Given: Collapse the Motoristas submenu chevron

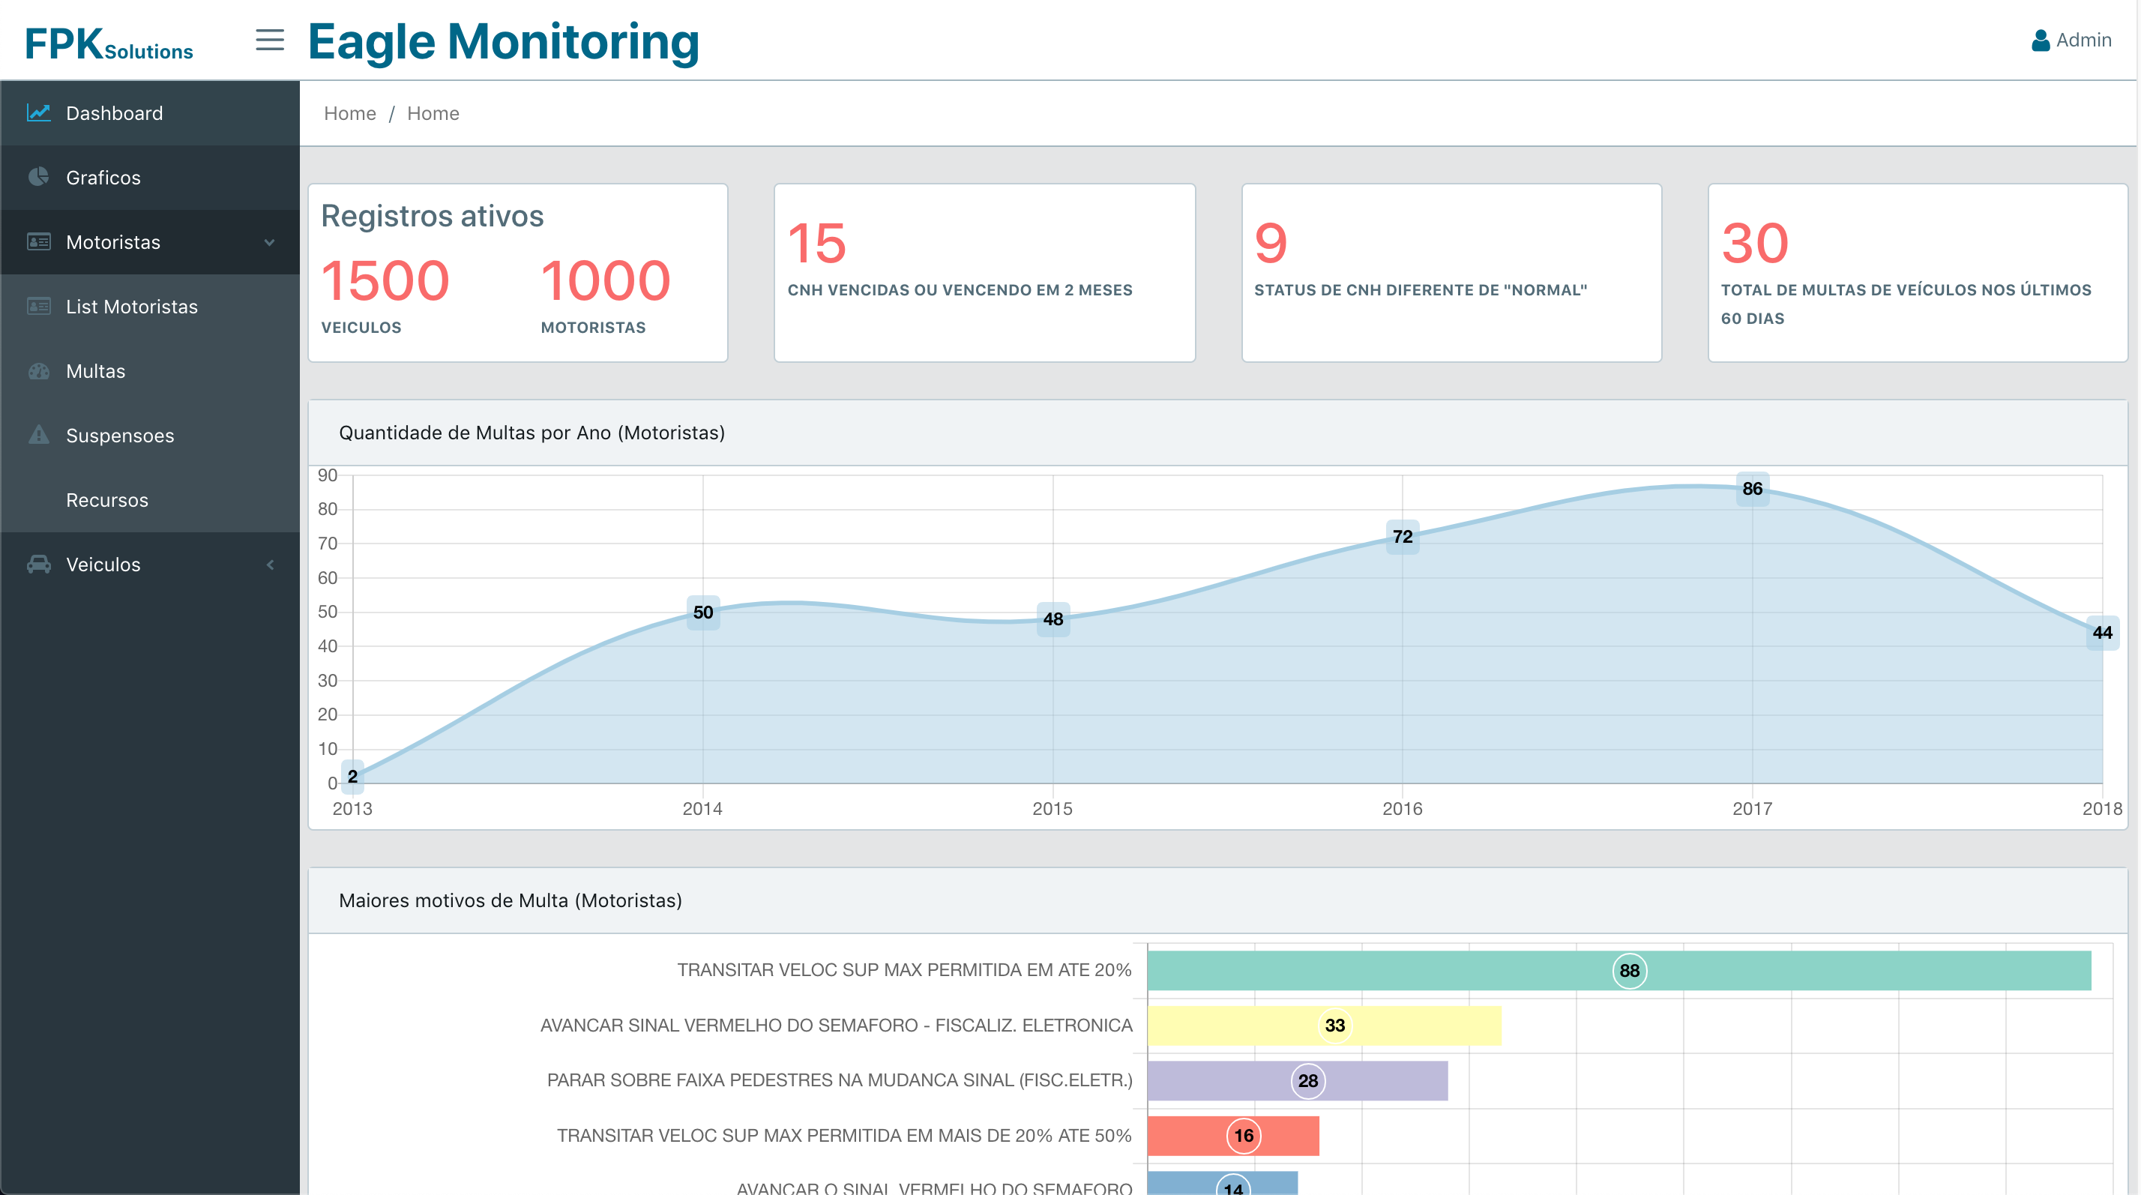Looking at the screenshot, I should click(x=269, y=242).
